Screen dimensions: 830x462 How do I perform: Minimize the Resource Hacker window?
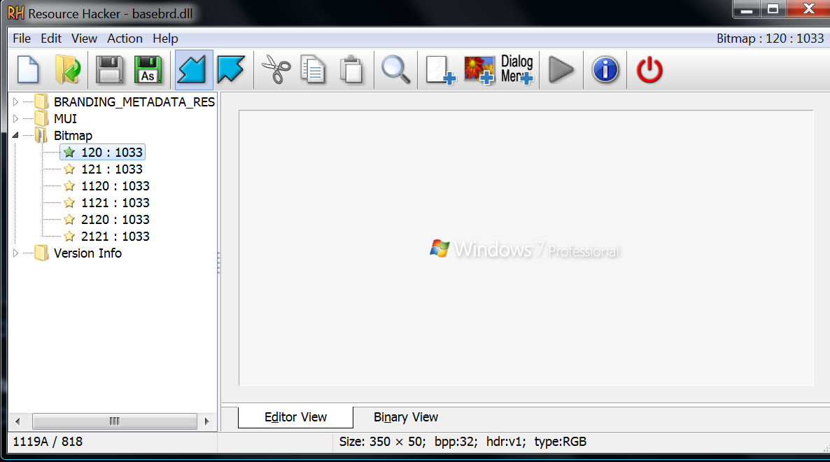(747, 9)
